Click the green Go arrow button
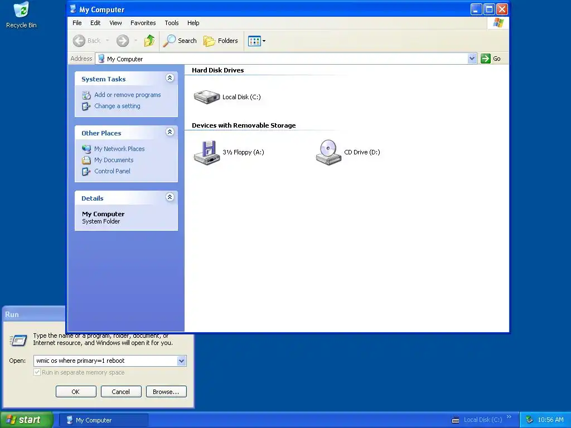 pyautogui.click(x=486, y=59)
